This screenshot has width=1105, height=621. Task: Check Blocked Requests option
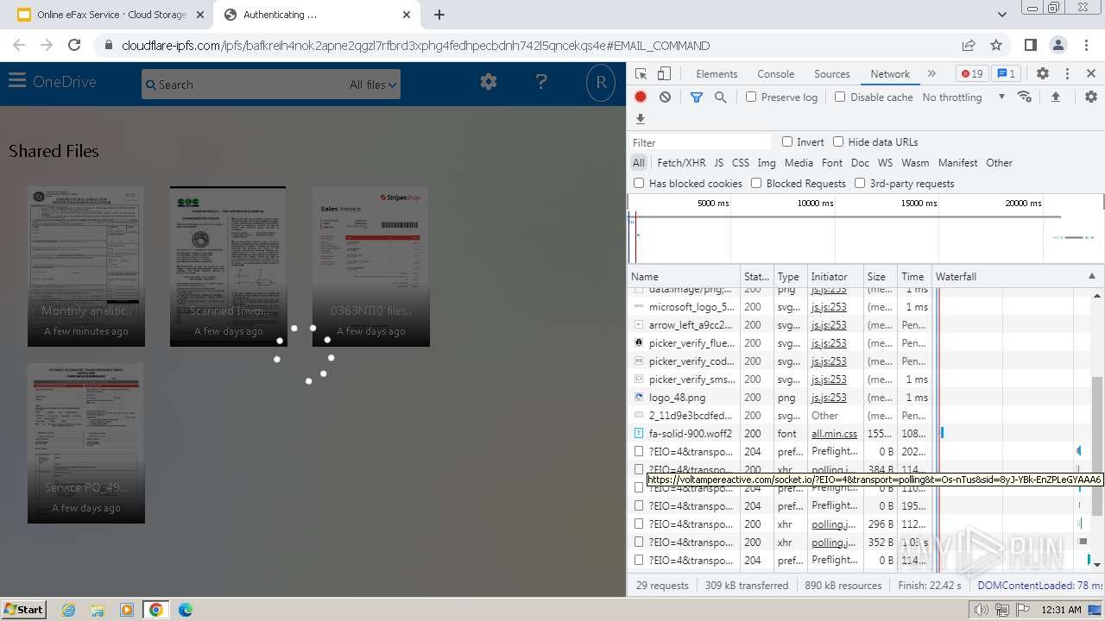point(756,183)
